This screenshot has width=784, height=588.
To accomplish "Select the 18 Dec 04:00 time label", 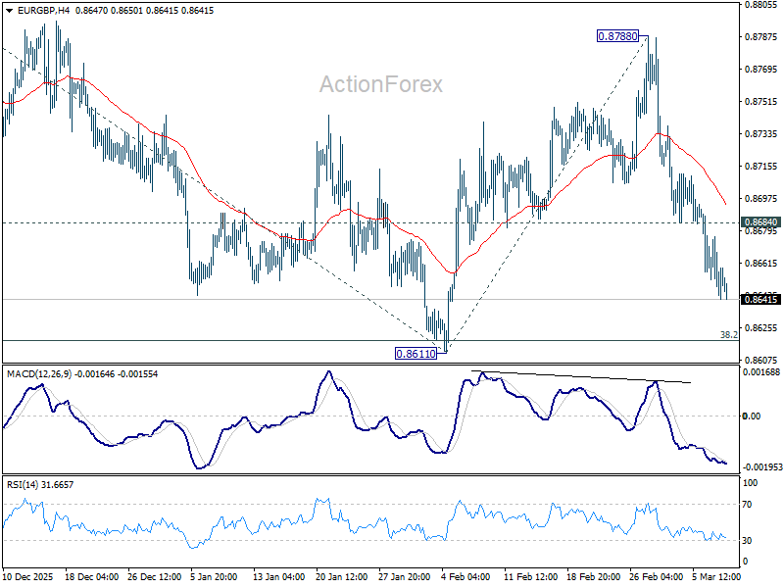I will click(92, 576).
